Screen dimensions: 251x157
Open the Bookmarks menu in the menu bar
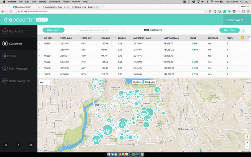click(55, 2)
